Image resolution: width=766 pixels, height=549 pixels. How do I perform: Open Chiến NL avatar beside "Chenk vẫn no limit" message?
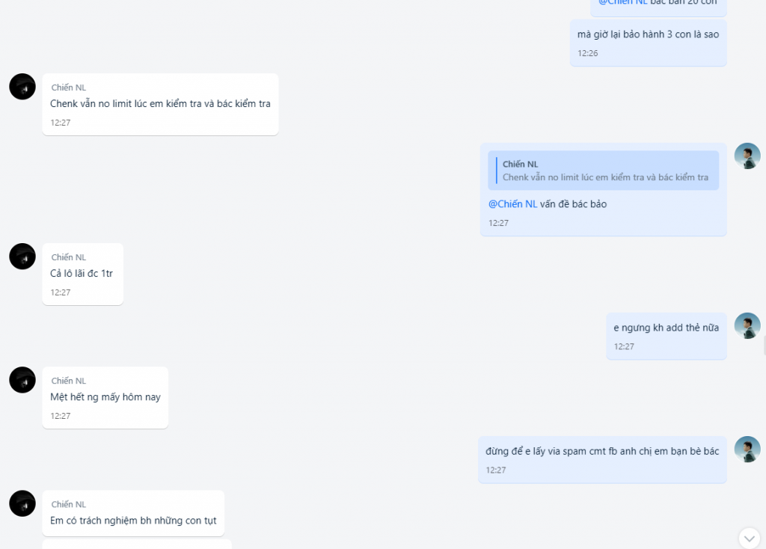[22, 87]
